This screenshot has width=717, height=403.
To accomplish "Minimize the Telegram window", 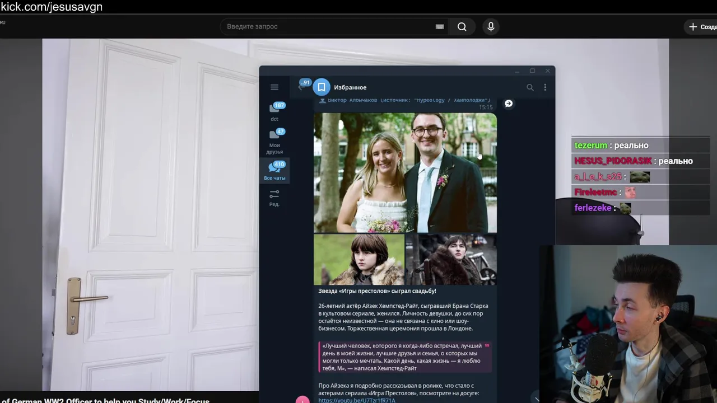I will [516, 71].
